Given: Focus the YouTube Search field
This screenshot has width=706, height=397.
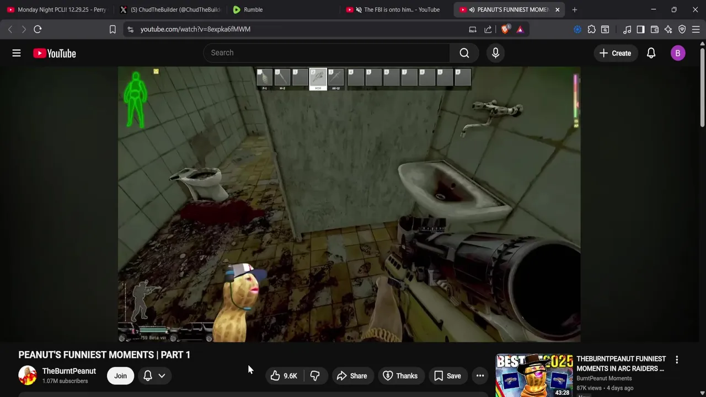Looking at the screenshot, I should pos(327,53).
